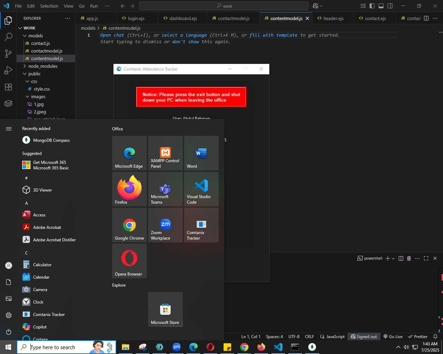This screenshot has width=443, height=354.
Task: Open the Microsoft Edge tile in Start menu
Action: (x=129, y=153)
